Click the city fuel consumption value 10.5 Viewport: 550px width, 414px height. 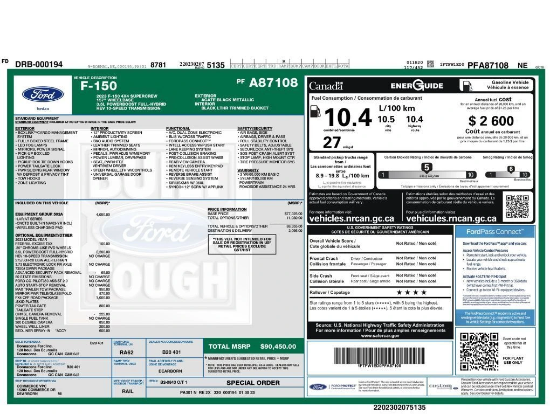click(x=386, y=119)
